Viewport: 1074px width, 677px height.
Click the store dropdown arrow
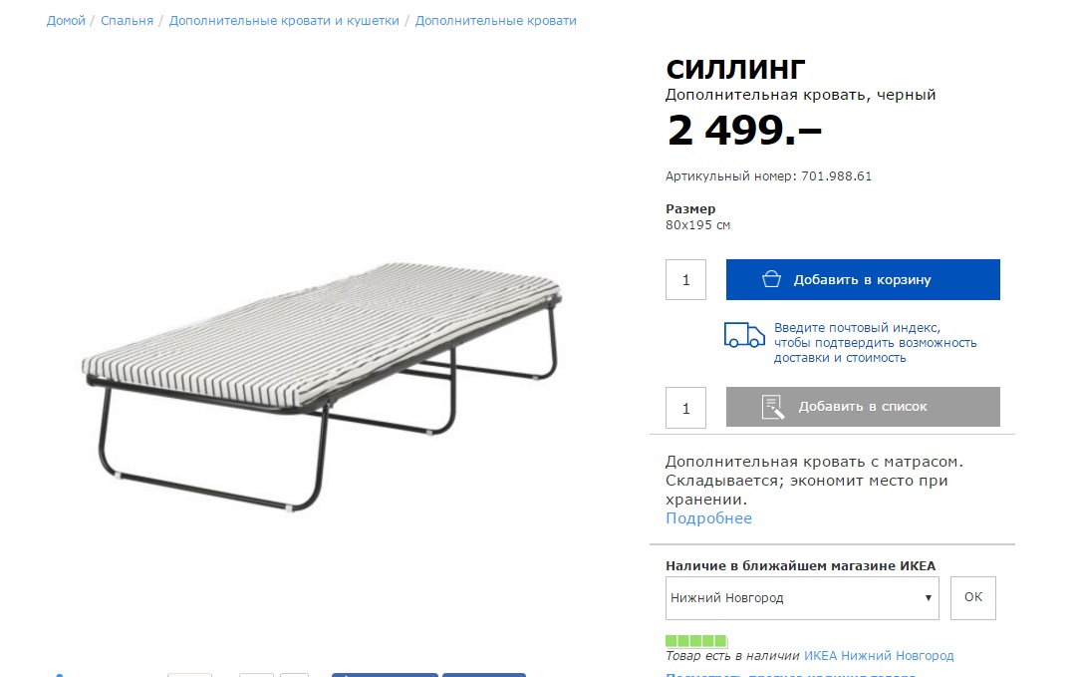(929, 598)
